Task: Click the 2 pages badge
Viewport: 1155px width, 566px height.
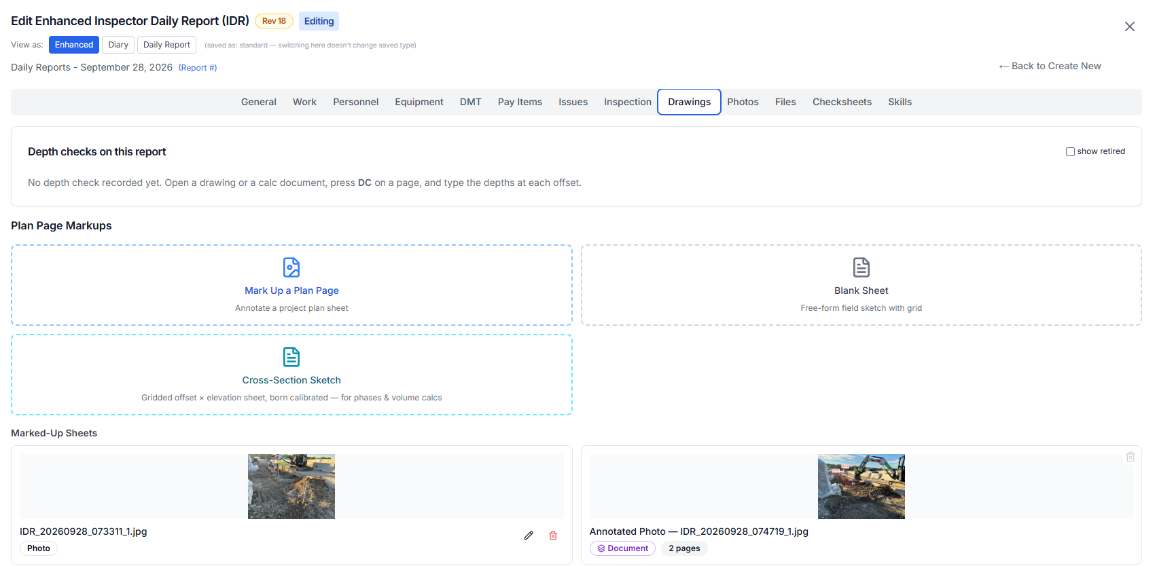Action: pyautogui.click(x=684, y=548)
